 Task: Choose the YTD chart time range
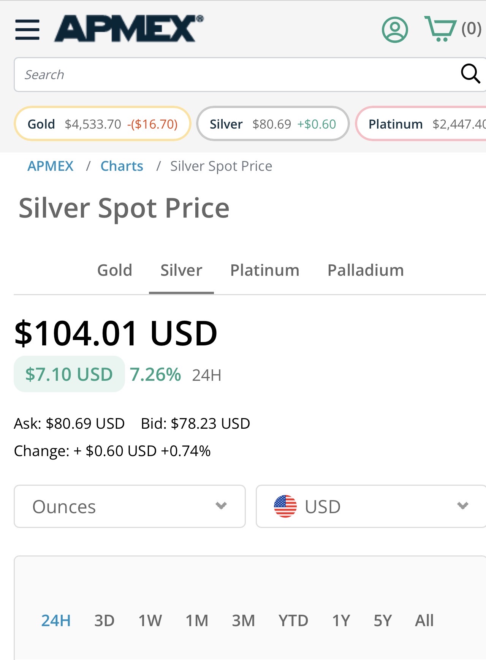(293, 621)
